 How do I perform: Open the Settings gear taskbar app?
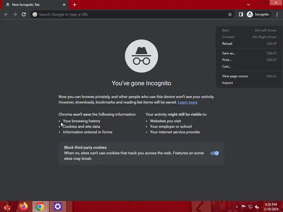(x=58, y=206)
